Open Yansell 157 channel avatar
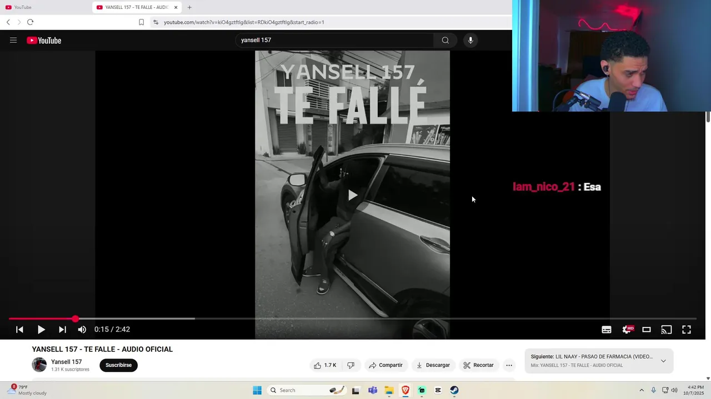The width and height of the screenshot is (711, 399). (x=39, y=365)
